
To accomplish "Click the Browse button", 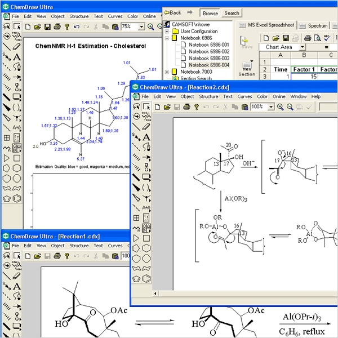I will pos(210,13).
